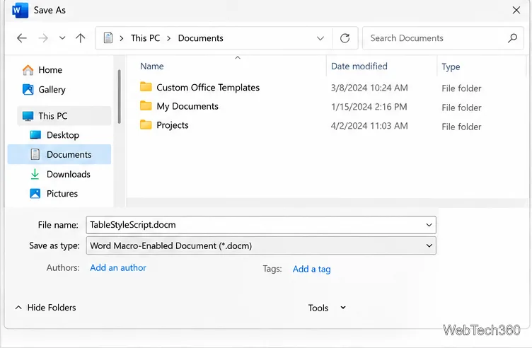Image resolution: width=532 pixels, height=348 pixels.
Task: Refresh the Documents folder view
Action: click(345, 38)
